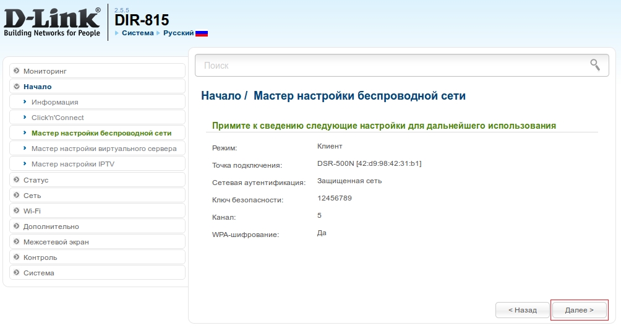
Task: Select Мастер настройки виртуального сервера
Action: (104, 149)
